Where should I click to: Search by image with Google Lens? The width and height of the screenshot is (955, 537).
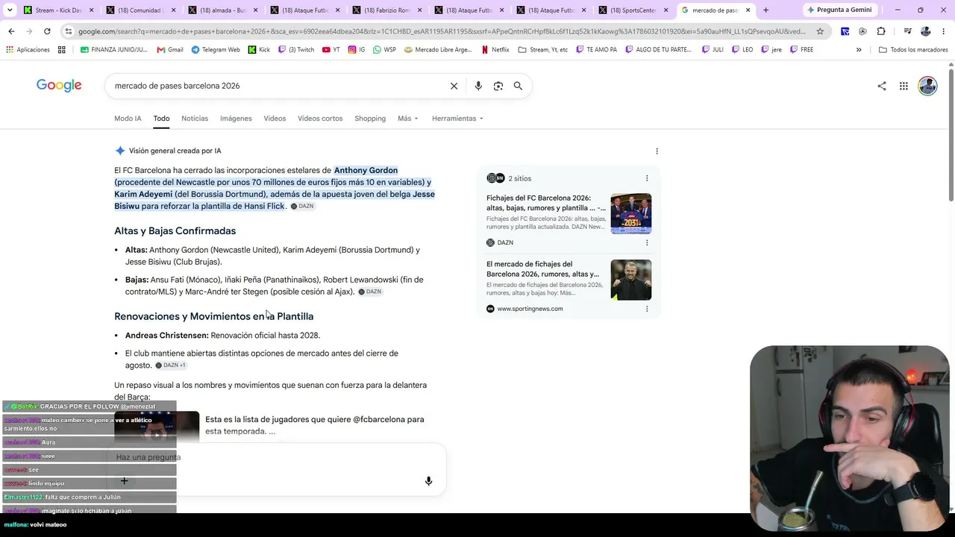click(x=498, y=86)
